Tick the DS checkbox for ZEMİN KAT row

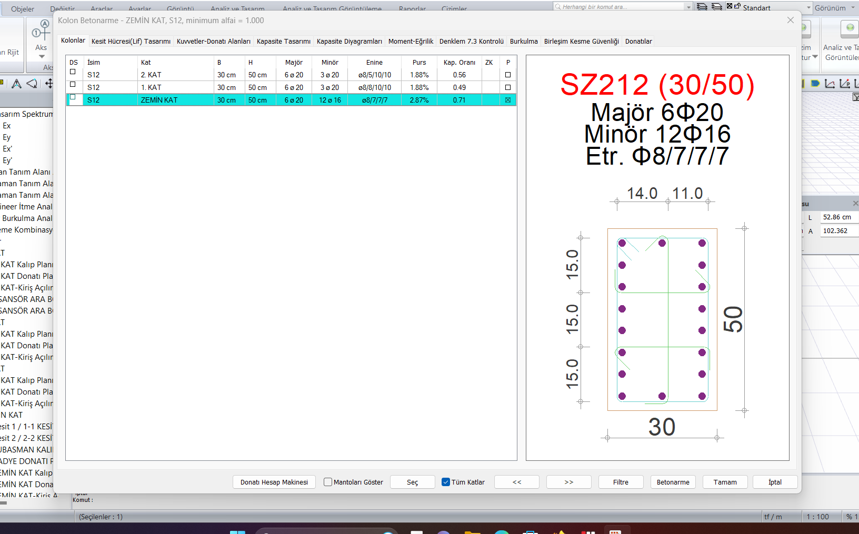pos(73,97)
